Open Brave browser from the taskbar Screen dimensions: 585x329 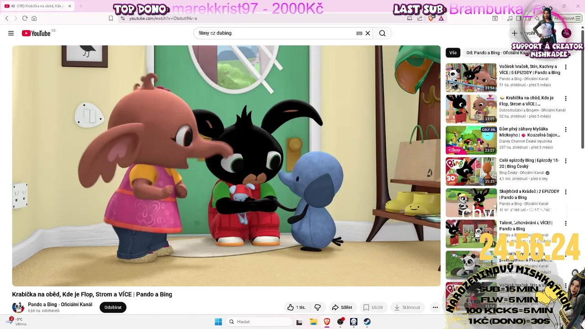tap(327, 322)
